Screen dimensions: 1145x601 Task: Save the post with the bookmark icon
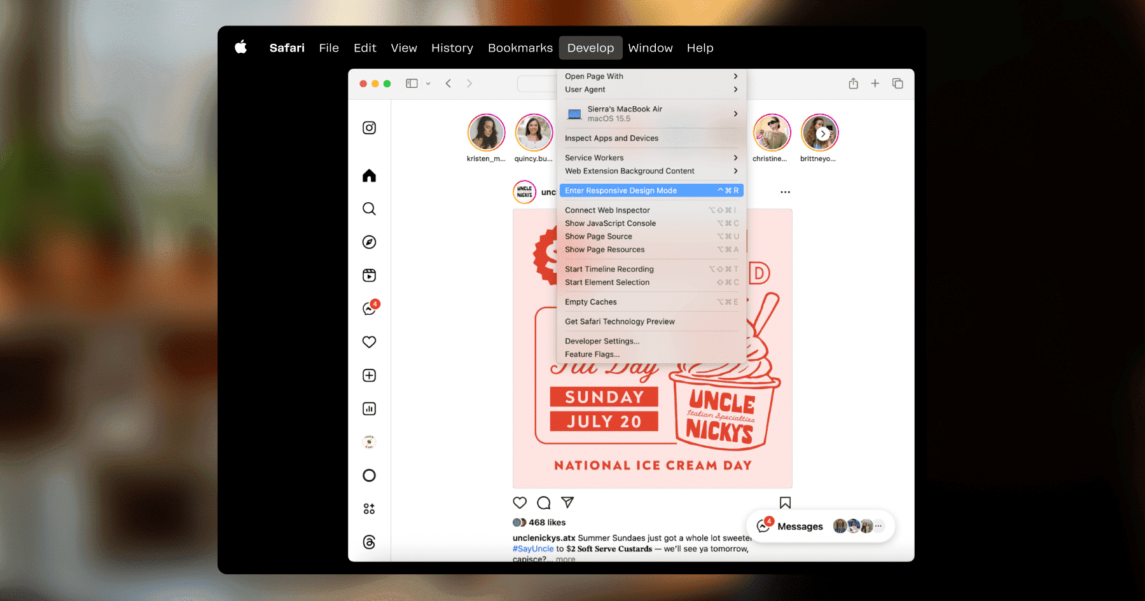click(786, 503)
